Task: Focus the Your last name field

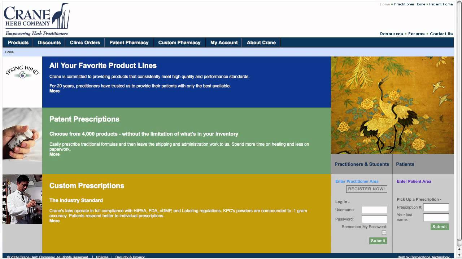Action: point(436,217)
